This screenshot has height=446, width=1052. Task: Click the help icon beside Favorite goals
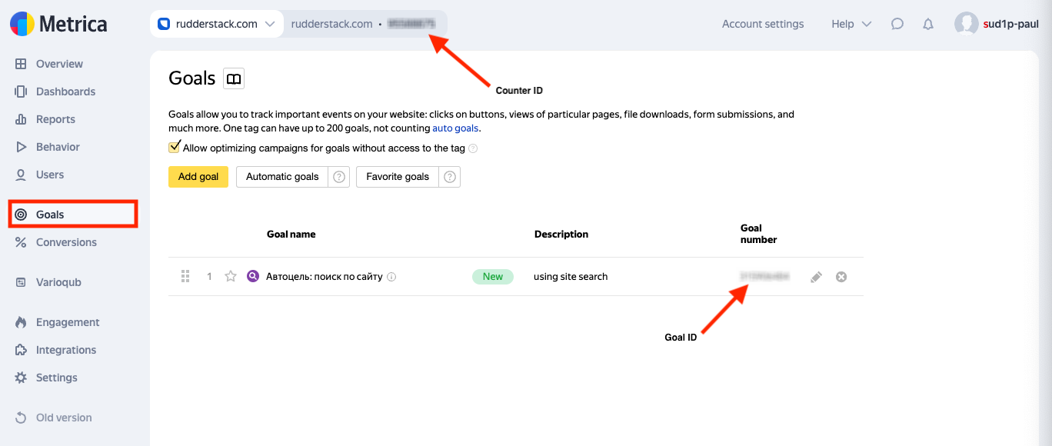click(450, 177)
